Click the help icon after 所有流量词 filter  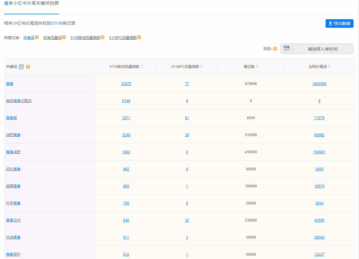point(64,37)
